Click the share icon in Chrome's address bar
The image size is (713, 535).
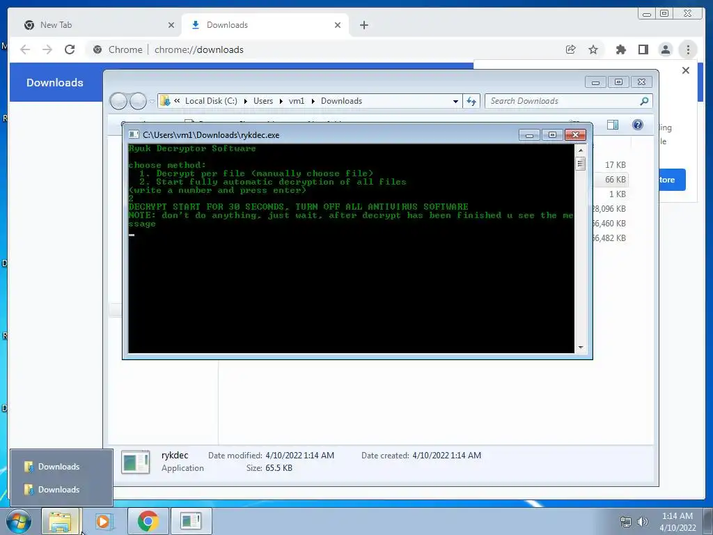[x=571, y=49]
